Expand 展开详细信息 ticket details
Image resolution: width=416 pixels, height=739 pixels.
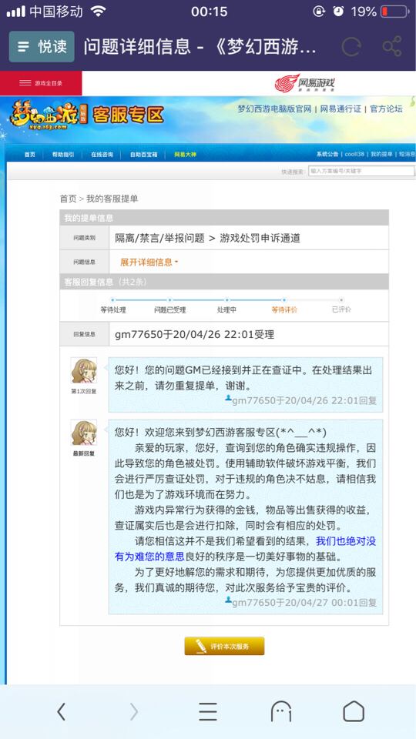[x=149, y=262]
